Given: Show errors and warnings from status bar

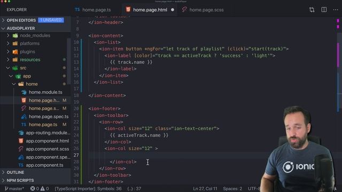Looking at the screenshot, I should point(40,188).
